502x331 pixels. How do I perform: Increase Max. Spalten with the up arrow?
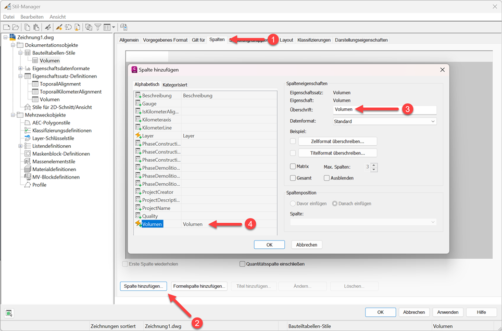tap(374, 165)
